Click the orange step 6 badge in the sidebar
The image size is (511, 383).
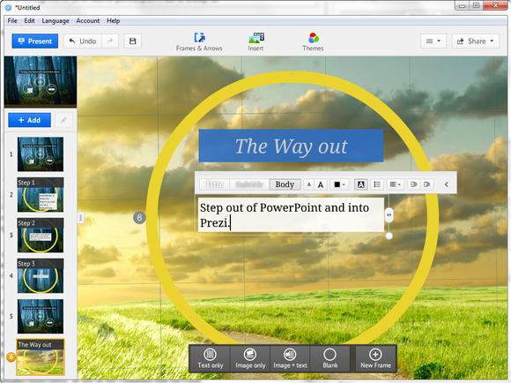click(x=11, y=357)
